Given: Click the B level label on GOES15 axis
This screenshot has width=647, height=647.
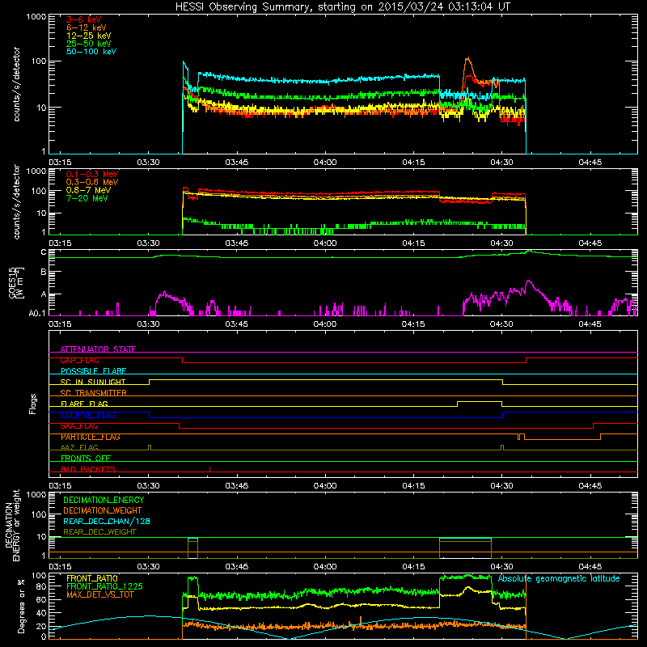Looking at the screenshot, I should [44, 272].
